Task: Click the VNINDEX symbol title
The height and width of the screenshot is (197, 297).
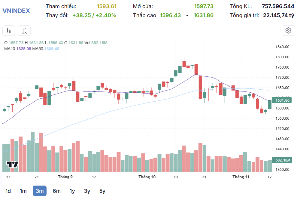Action: 16,11
